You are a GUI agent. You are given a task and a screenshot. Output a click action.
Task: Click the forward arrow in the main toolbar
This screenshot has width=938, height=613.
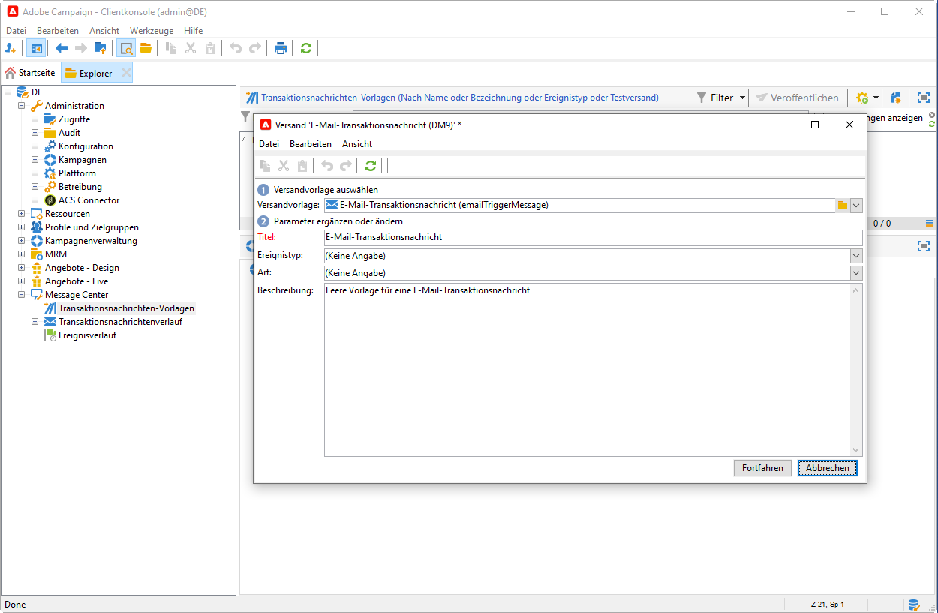coord(81,48)
